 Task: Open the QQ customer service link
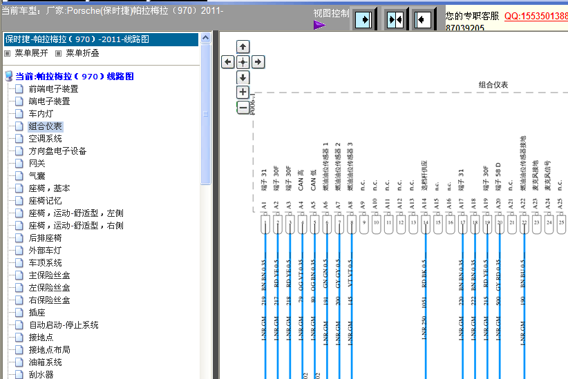[x=536, y=17]
